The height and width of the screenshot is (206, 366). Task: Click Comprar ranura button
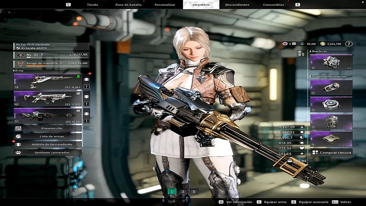click(x=331, y=153)
